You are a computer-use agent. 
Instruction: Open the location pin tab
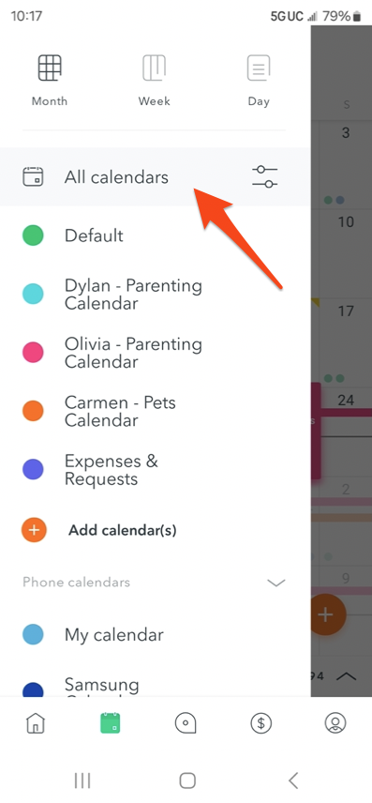[x=186, y=723]
